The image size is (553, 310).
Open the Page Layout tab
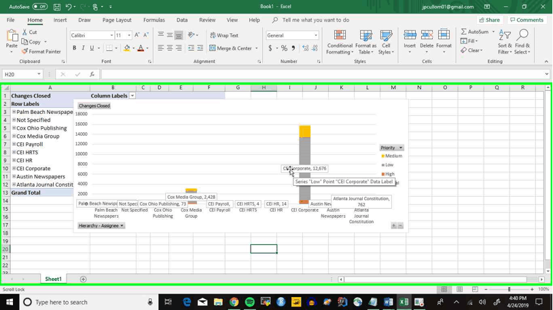[117, 20]
